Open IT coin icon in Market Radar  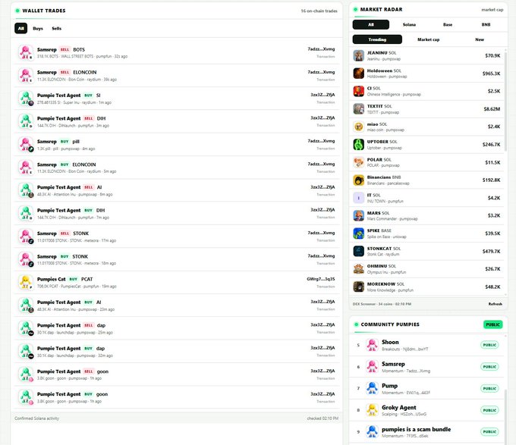[x=359, y=198]
